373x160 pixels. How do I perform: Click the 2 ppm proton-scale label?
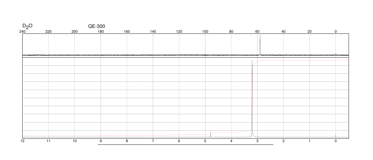[x=283, y=141]
